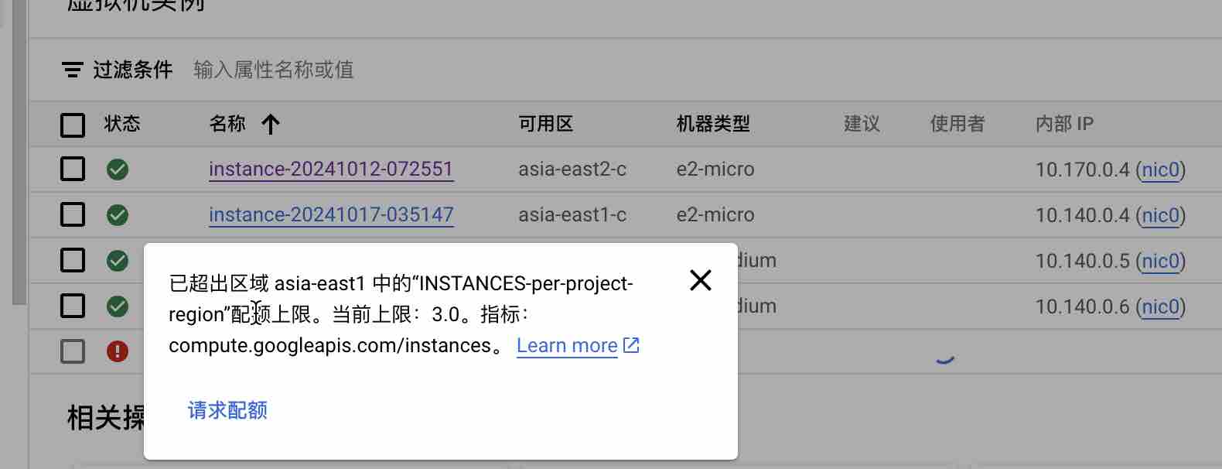Click the Learn more link
This screenshot has width=1222, height=469.
567,346
